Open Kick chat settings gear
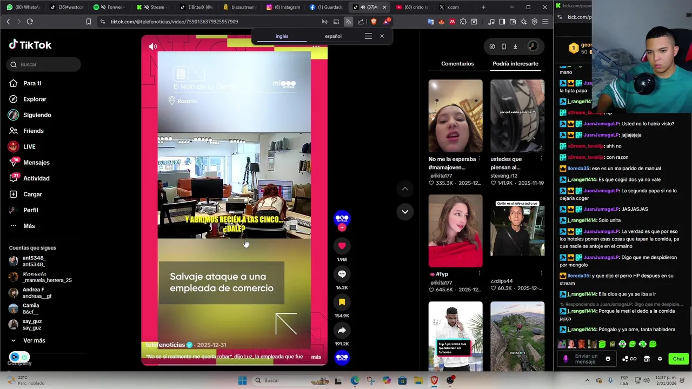 (x=660, y=359)
